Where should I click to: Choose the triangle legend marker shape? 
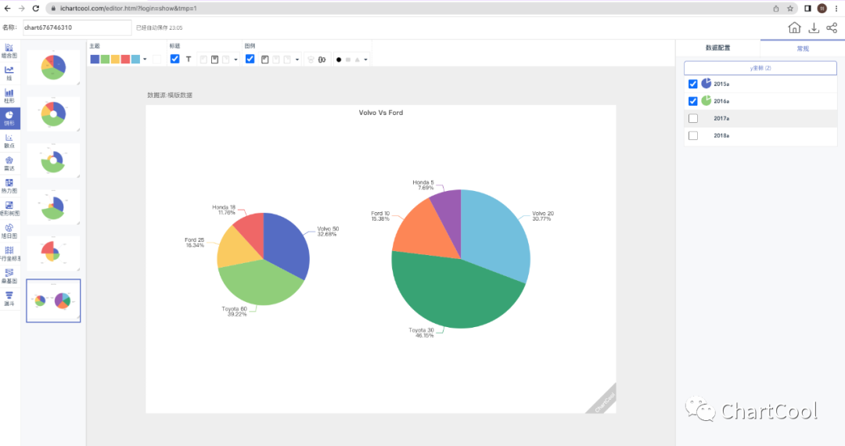coord(358,59)
